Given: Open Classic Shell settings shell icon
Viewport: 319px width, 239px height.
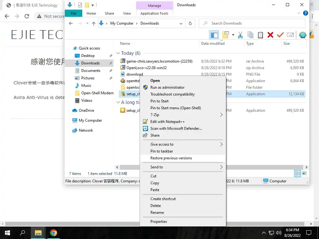Looking at the screenshot, I should pos(302,35).
